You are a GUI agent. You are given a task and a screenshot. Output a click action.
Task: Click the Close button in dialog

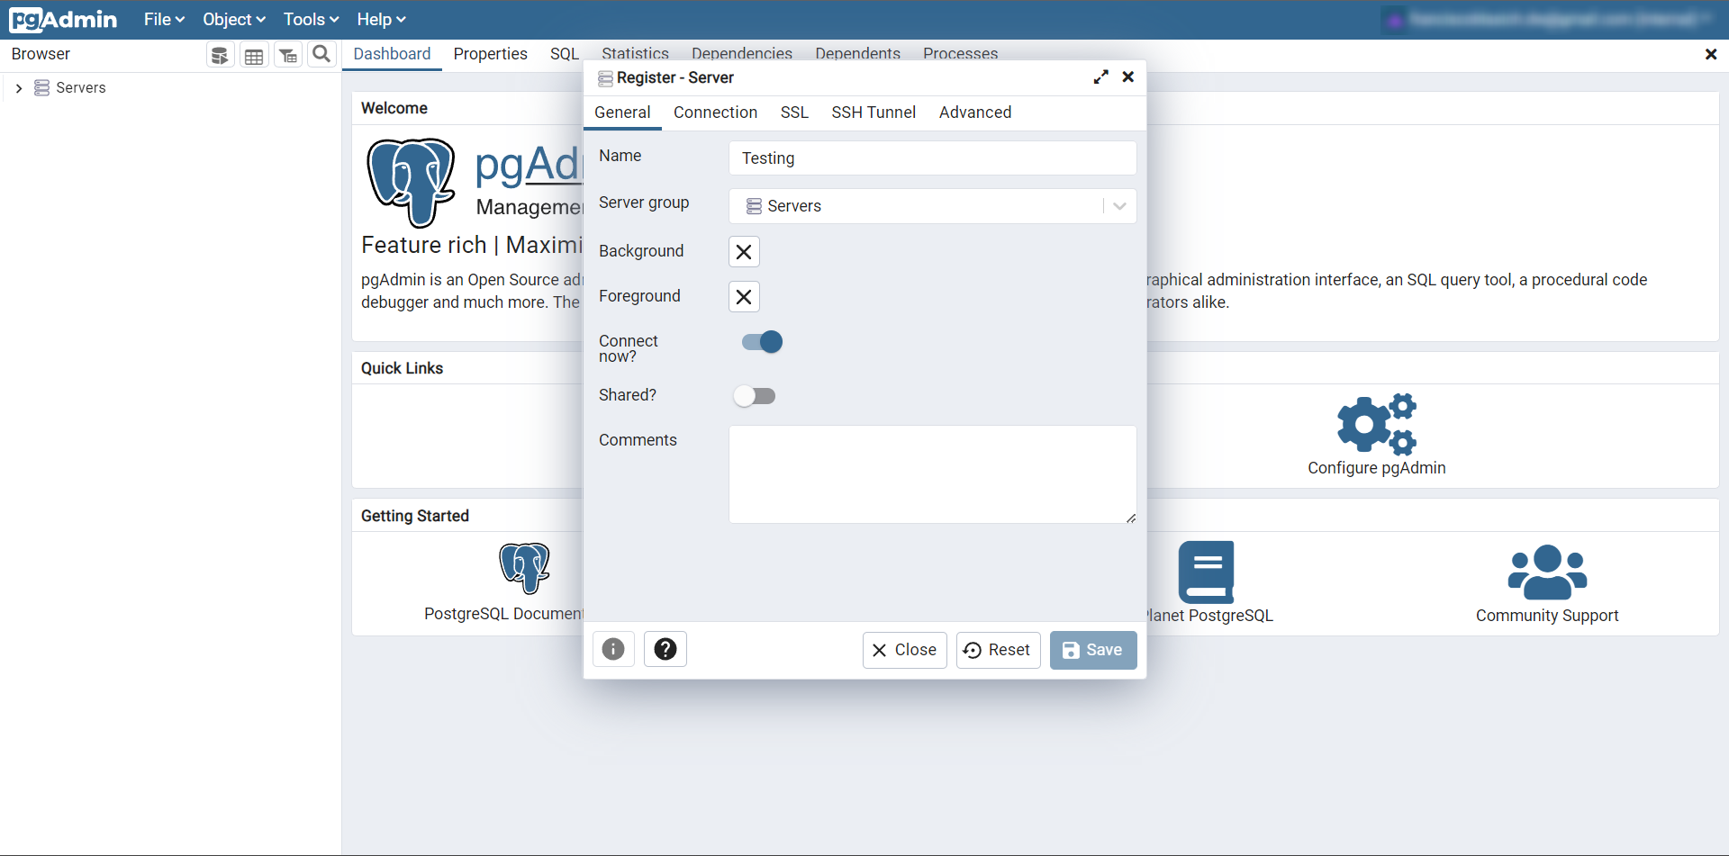(904, 650)
